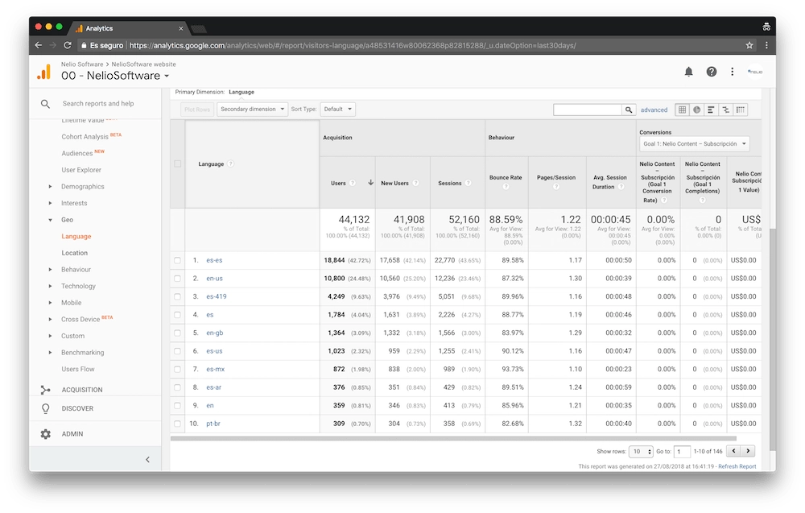Open the en-gb language link
Image resolution: width=805 pixels, height=513 pixels.
[215, 333]
